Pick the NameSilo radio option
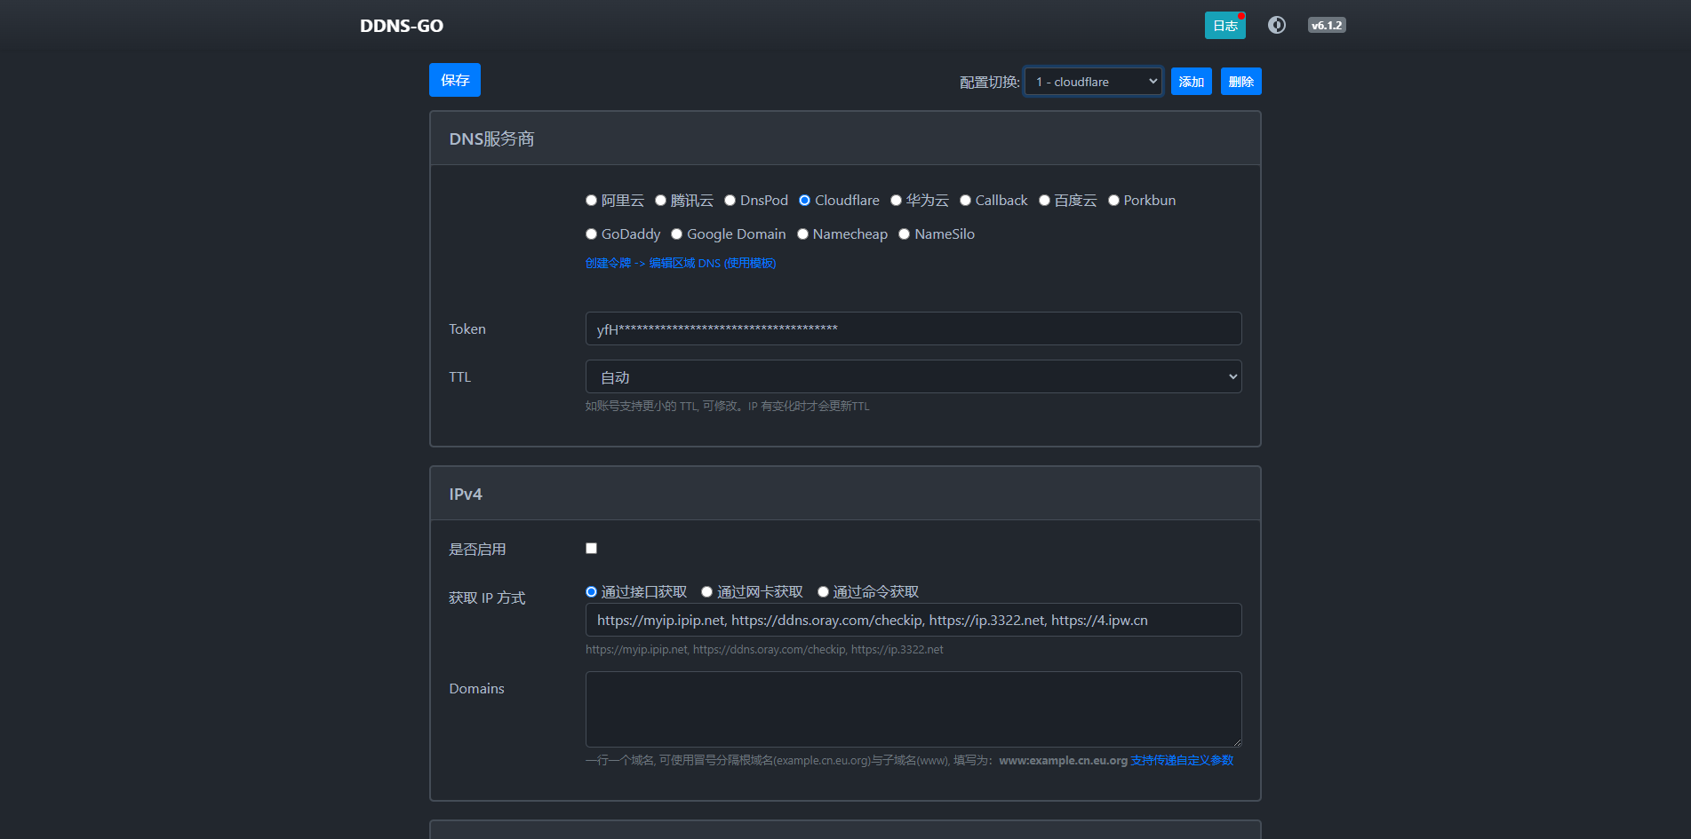 pos(904,234)
